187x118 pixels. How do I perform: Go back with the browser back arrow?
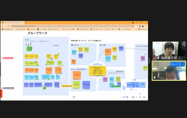[3, 26]
